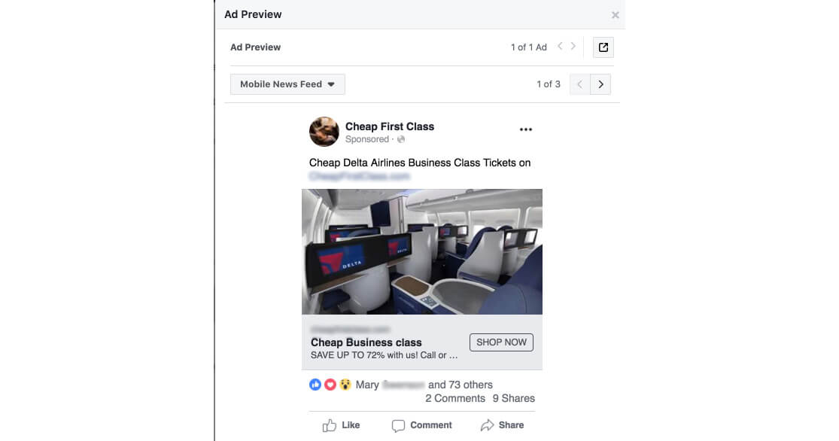The width and height of the screenshot is (839, 441).
Task: Click the Cheap First Class profile picture
Action: pyautogui.click(x=324, y=132)
